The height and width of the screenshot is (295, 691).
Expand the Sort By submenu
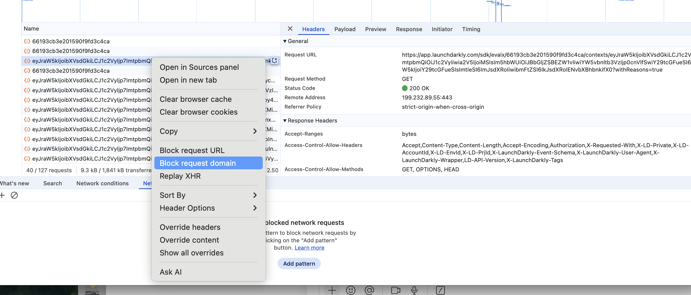208,195
